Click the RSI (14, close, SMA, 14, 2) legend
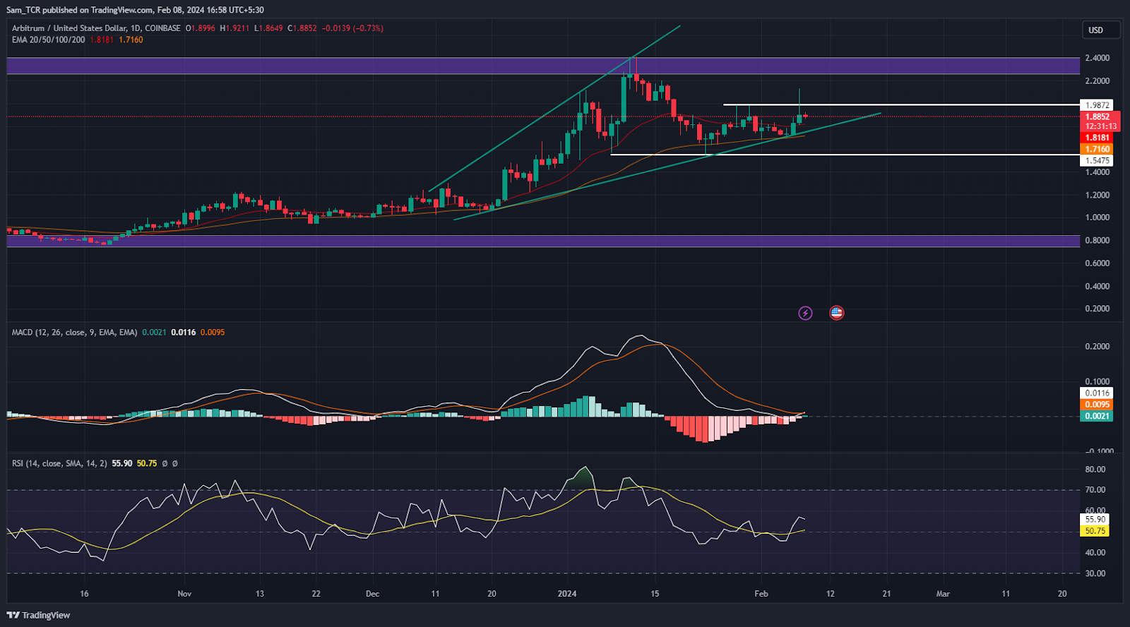Screen dimensions: 1130x627 click(59, 463)
